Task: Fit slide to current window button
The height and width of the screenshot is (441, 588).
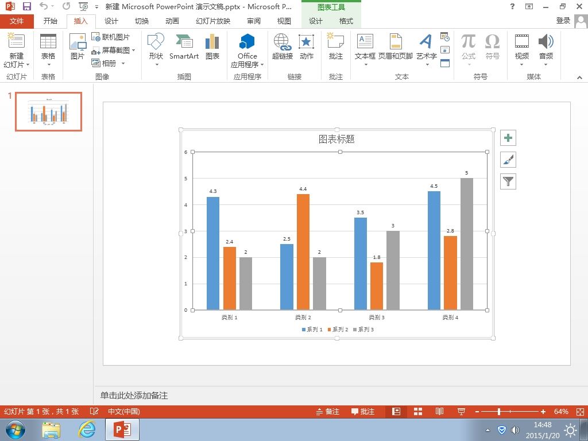Action: coord(580,411)
